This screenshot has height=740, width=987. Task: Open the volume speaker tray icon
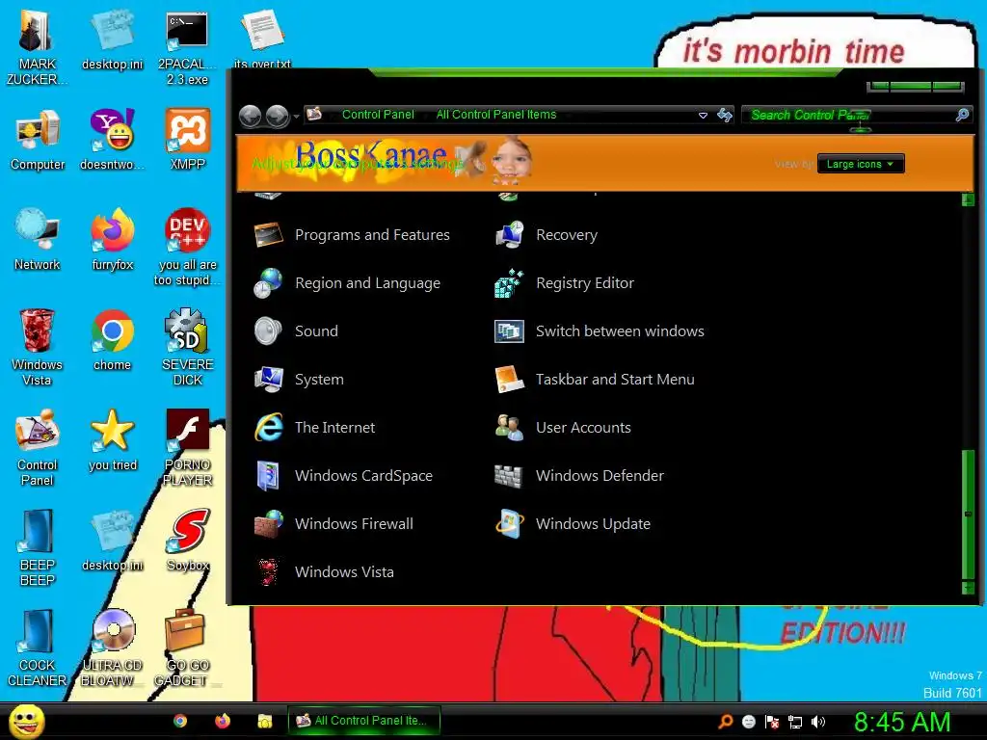pos(817,722)
